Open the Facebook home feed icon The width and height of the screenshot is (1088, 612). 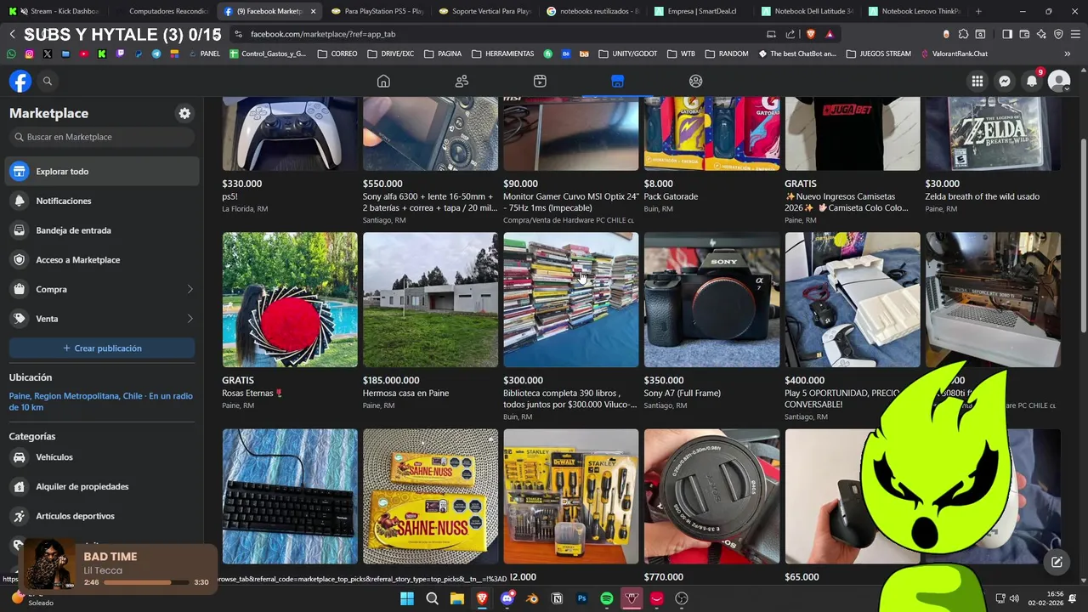pyautogui.click(x=383, y=81)
